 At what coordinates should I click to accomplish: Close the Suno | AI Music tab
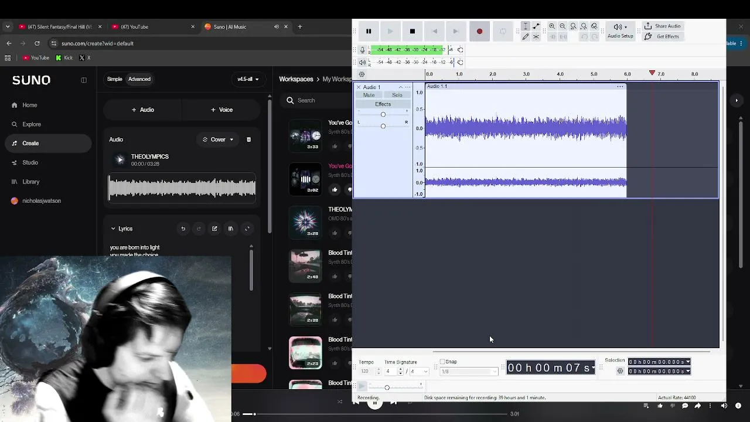(x=286, y=26)
